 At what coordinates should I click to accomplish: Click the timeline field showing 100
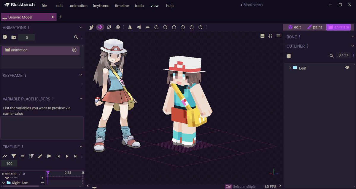[x=9, y=164]
